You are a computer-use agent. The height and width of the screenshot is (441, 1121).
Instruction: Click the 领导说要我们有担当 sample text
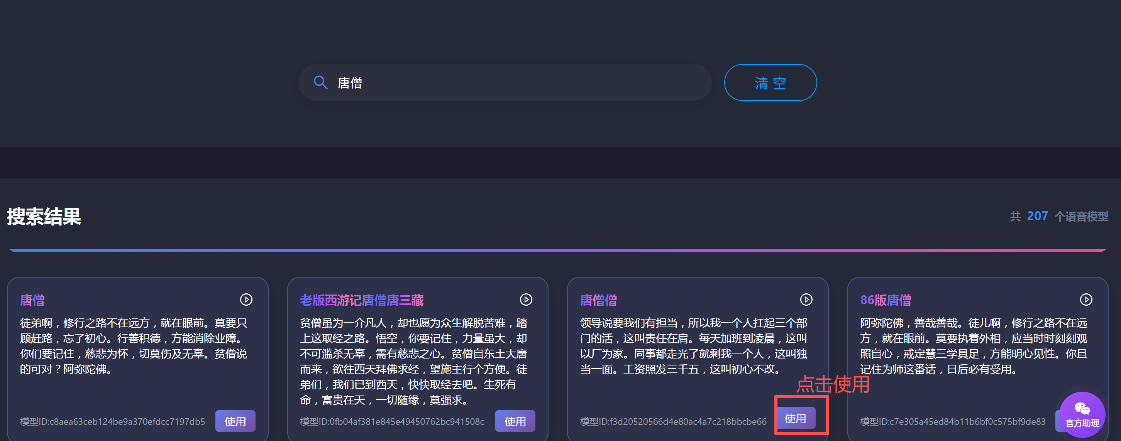pyautogui.click(x=693, y=346)
